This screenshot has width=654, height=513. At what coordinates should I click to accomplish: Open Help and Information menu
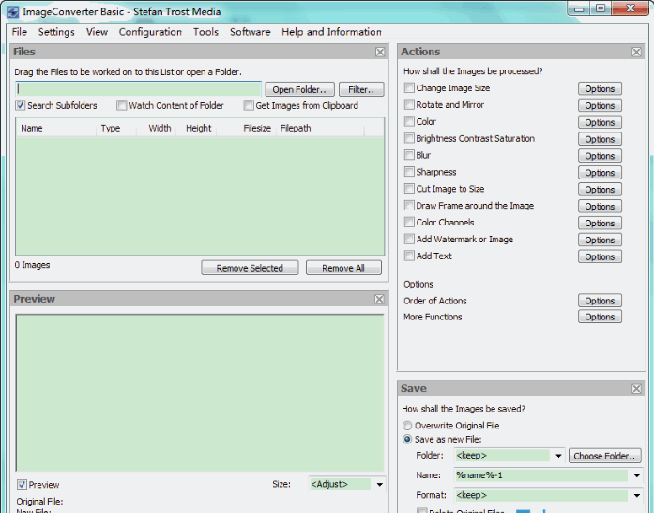pyautogui.click(x=331, y=32)
